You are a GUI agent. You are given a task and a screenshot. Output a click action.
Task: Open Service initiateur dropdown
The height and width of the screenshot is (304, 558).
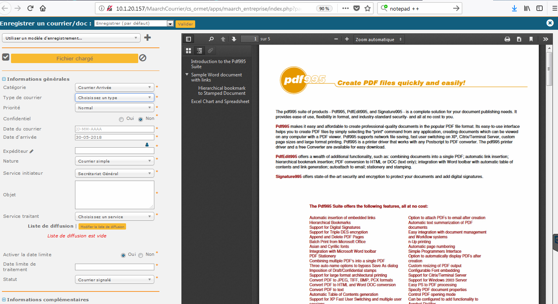pyautogui.click(x=115, y=174)
